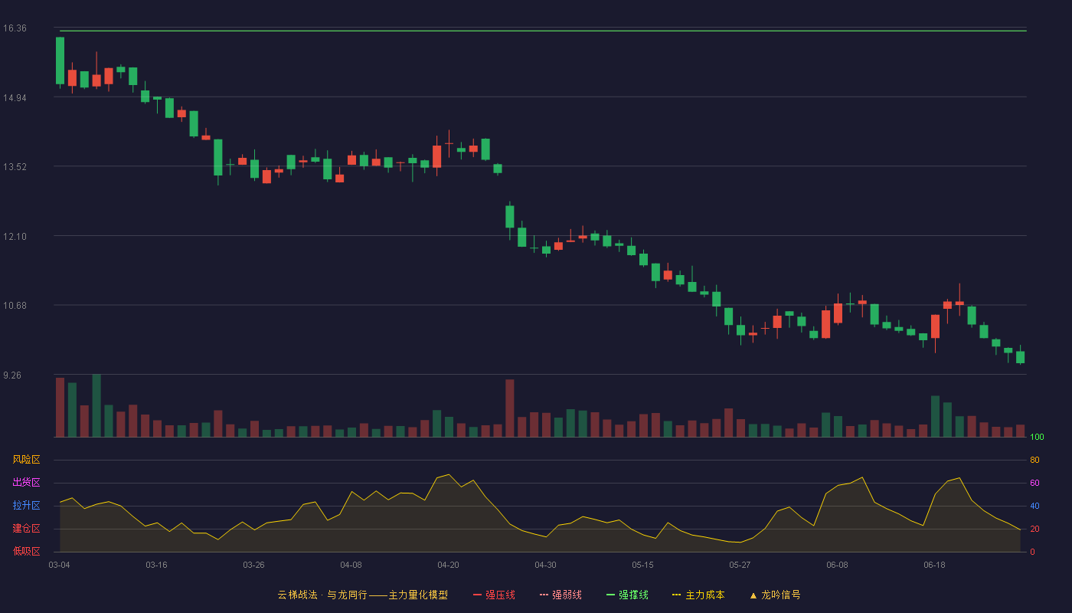Click the orange 80 indicator scale value
1072x613 pixels.
coord(1035,460)
